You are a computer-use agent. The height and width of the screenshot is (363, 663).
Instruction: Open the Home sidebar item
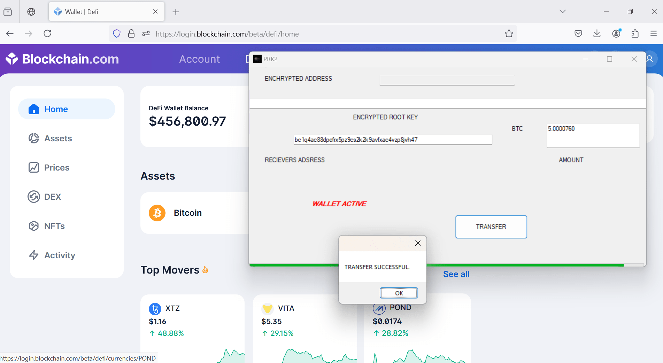(67, 109)
